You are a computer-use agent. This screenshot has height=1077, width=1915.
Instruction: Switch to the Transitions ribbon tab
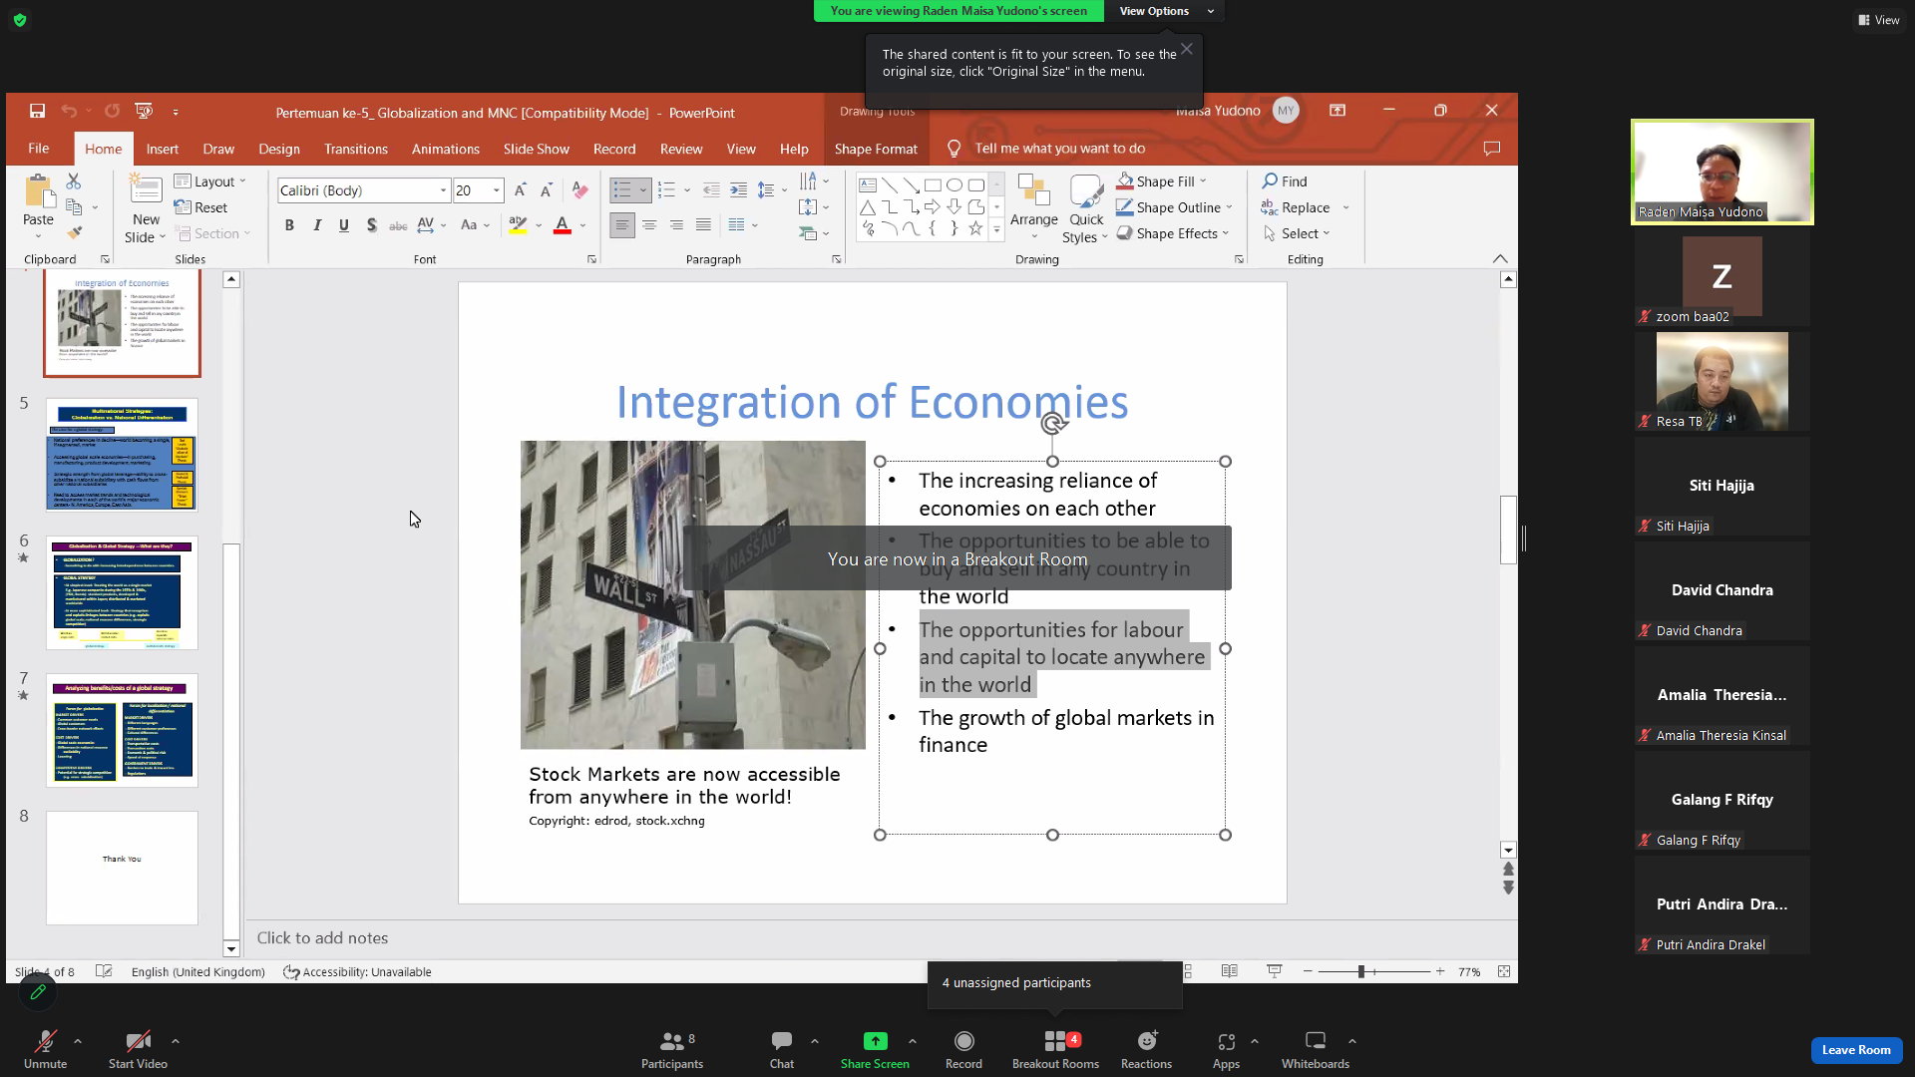point(356,149)
